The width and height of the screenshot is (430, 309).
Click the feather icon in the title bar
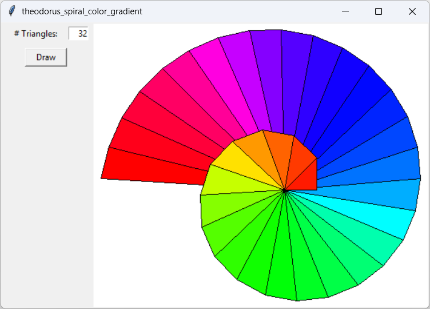point(11,11)
